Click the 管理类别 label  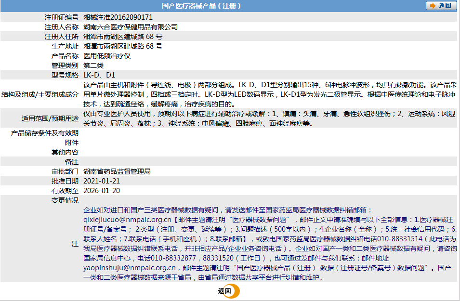pos(65,65)
